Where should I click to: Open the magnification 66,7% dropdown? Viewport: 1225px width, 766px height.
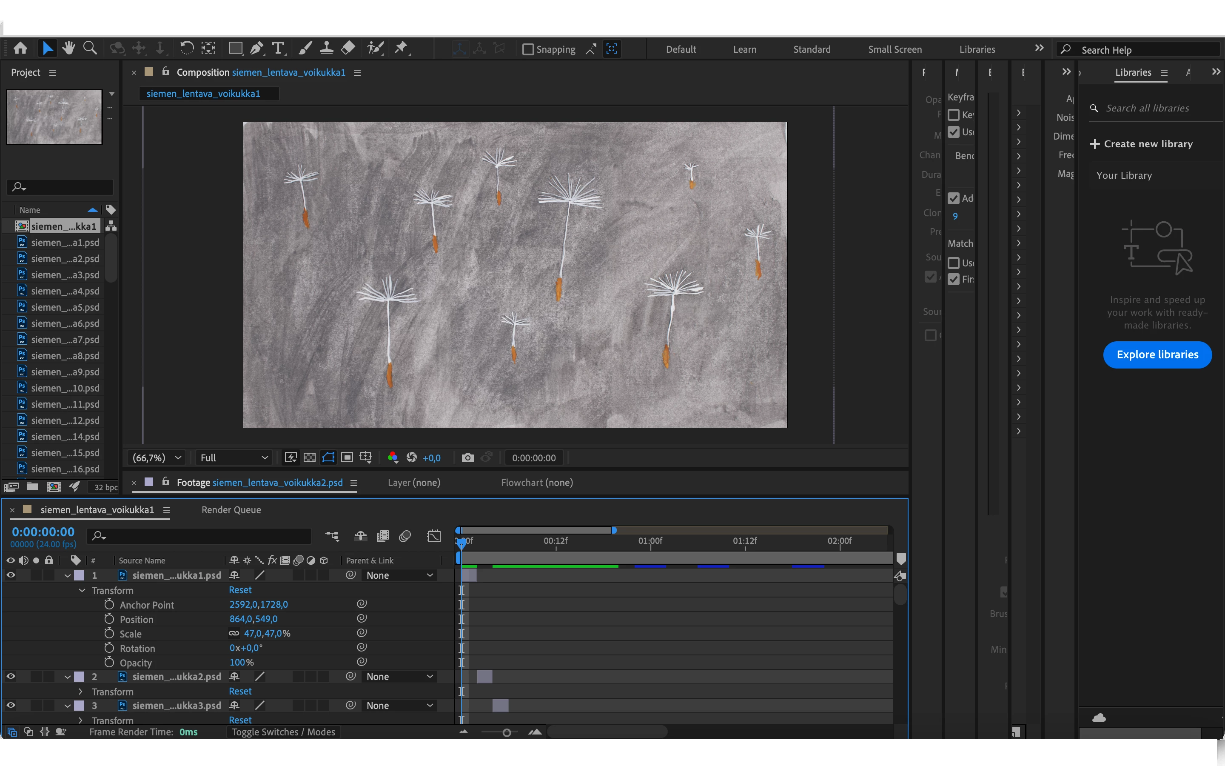[157, 458]
